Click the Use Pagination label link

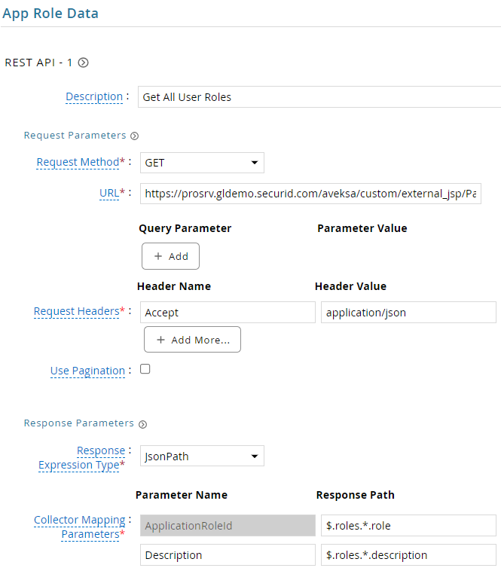point(87,371)
